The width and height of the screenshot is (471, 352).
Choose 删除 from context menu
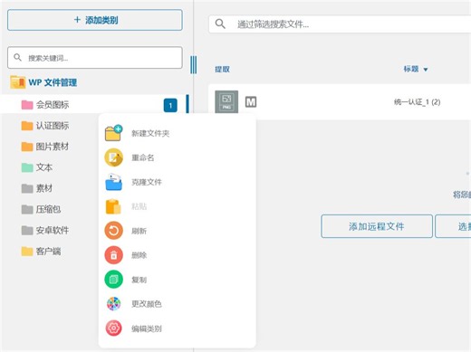pos(139,255)
